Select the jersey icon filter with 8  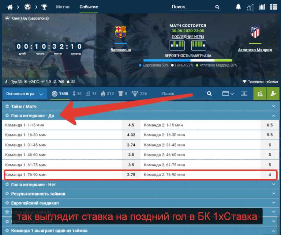123,94
